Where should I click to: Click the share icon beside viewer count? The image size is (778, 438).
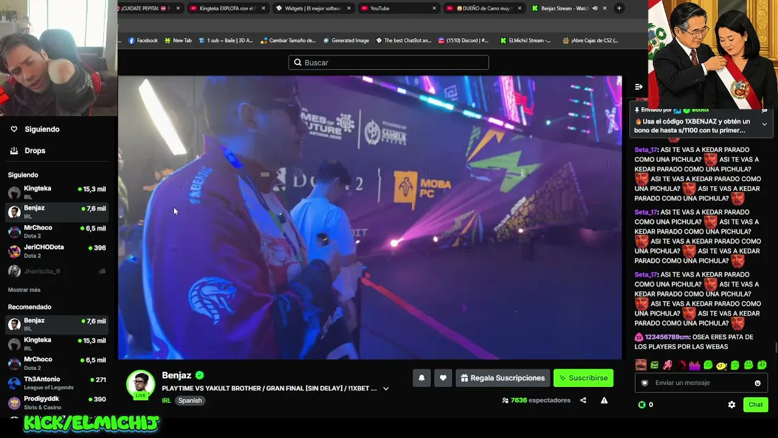583,400
